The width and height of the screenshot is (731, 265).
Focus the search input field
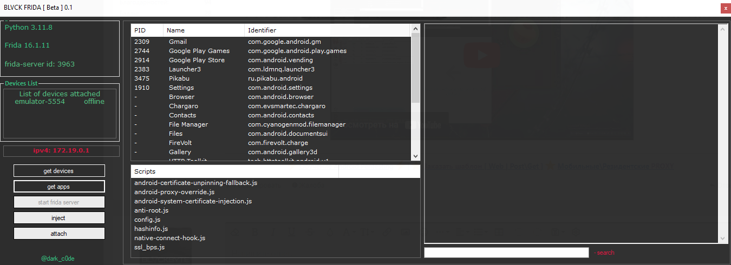[506, 253]
